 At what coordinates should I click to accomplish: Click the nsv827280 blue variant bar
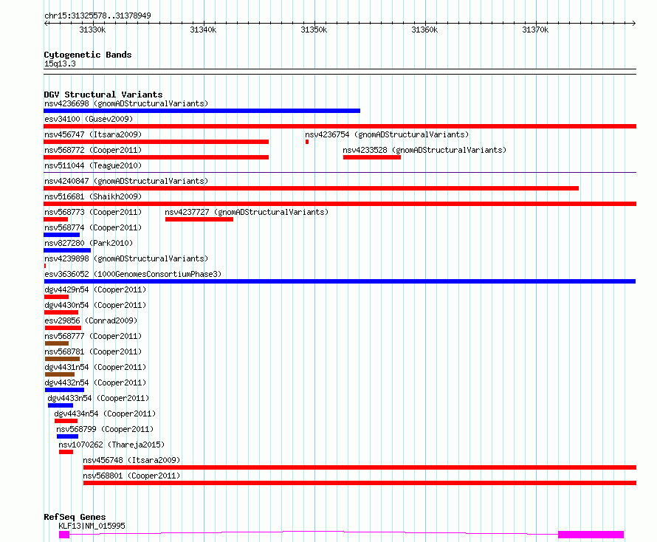(67, 250)
